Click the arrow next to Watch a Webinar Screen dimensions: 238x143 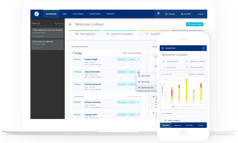tap(201, 121)
